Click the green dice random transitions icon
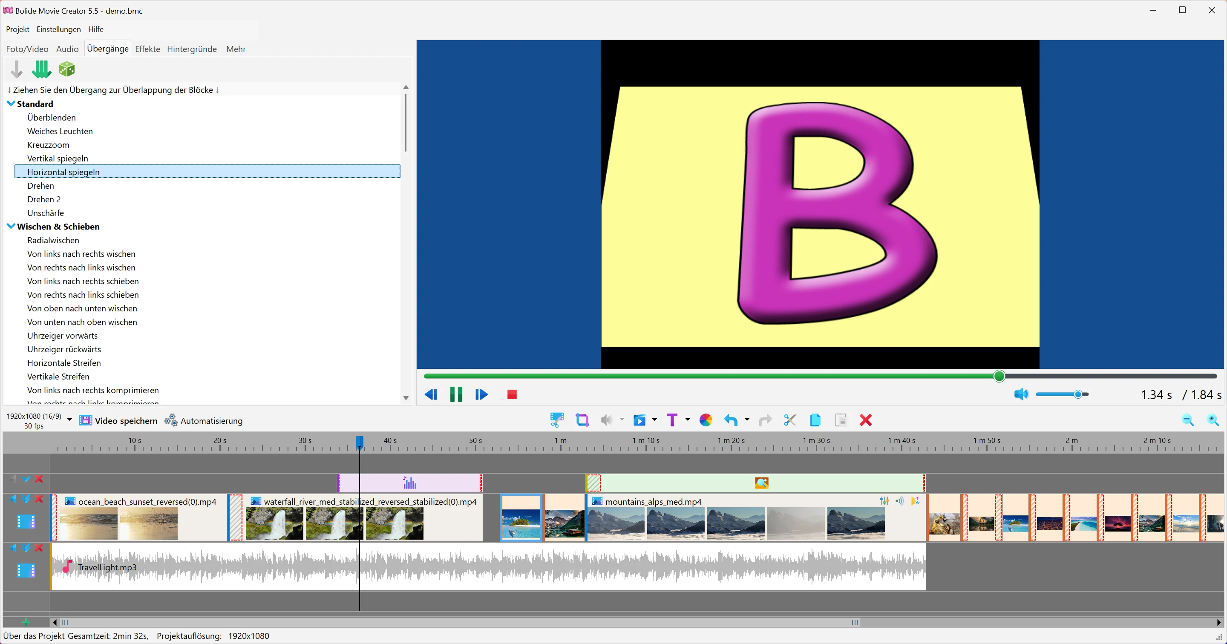 click(x=67, y=69)
